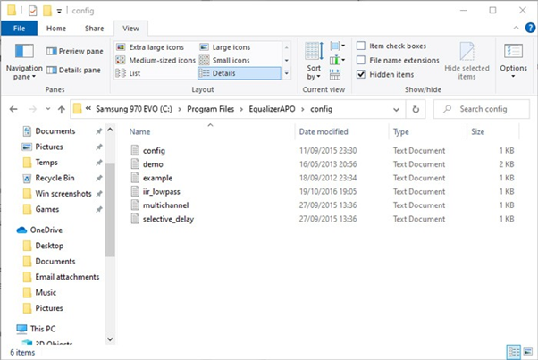Image resolution: width=538 pixels, height=360 pixels.
Task: Refresh the config folder
Action: click(416, 109)
